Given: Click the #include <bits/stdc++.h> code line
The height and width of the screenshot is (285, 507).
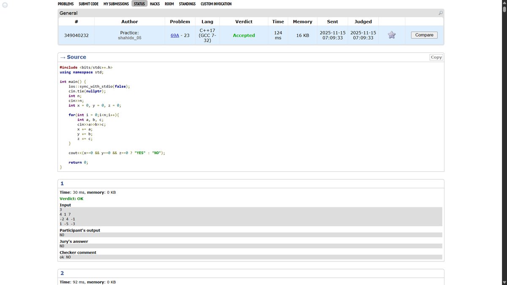Looking at the screenshot, I should coord(86,67).
